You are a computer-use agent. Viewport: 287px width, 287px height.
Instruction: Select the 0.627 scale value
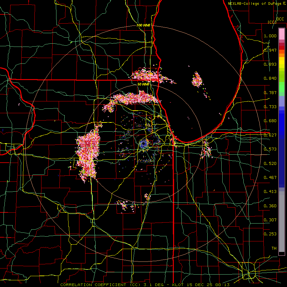[x=270, y=135]
